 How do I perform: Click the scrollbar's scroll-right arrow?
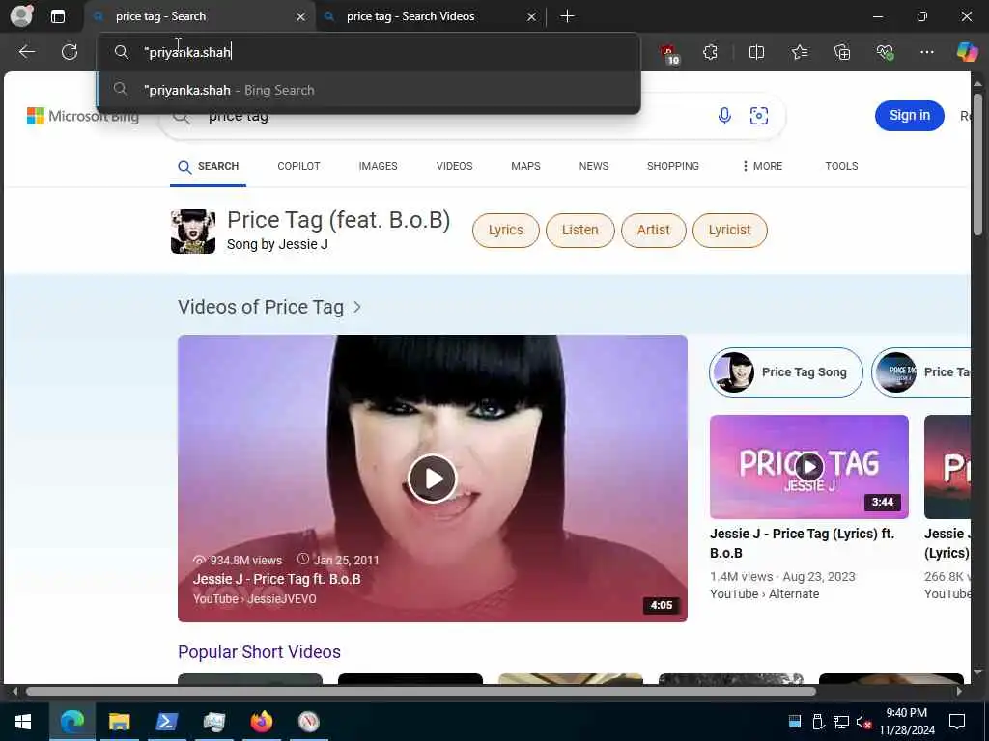(x=959, y=691)
